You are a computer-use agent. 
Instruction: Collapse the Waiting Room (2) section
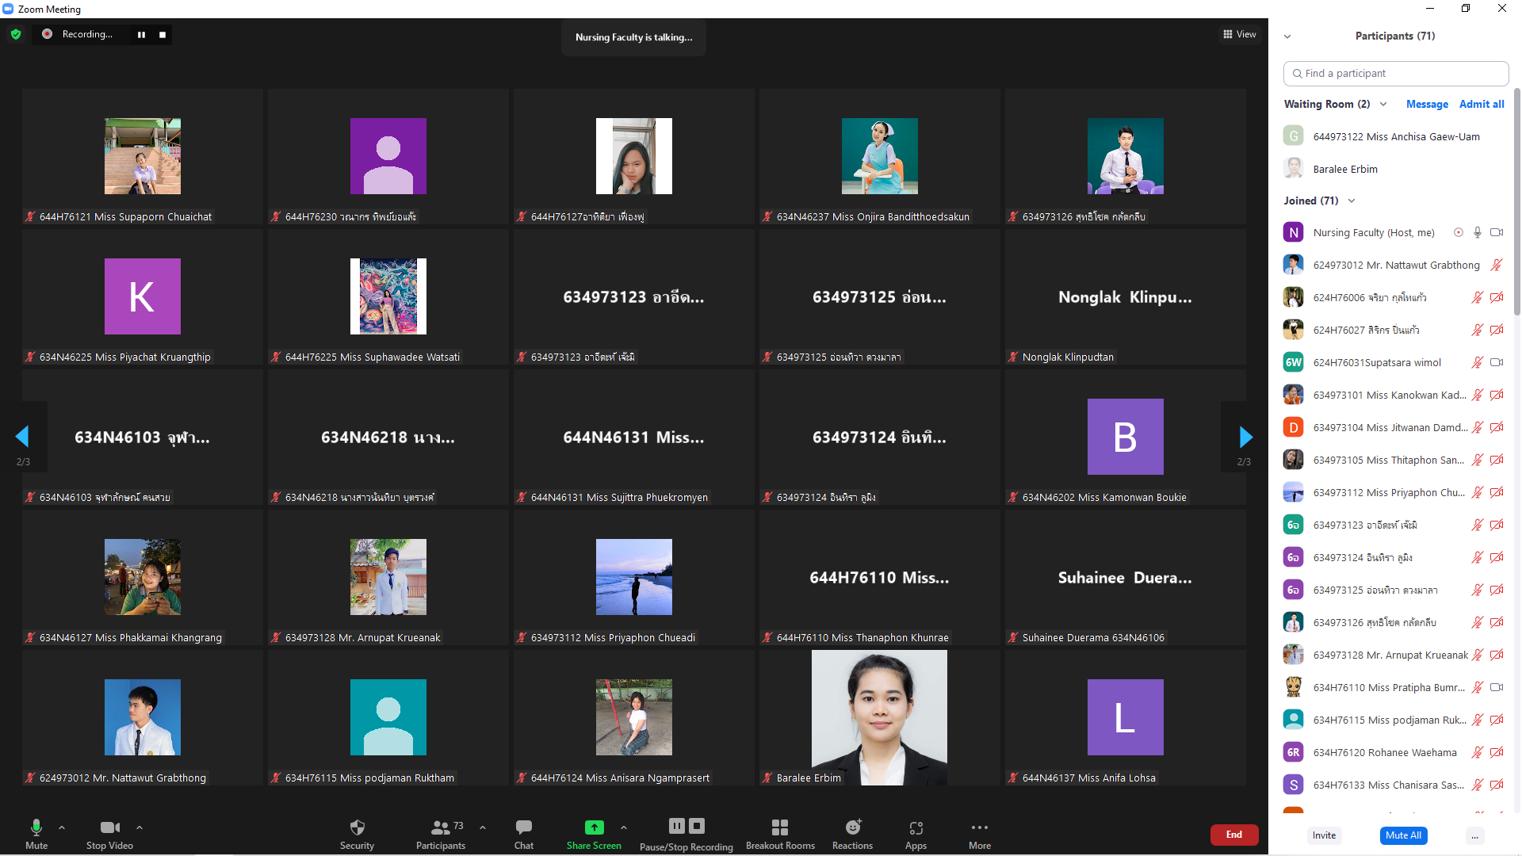[x=1383, y=105]
